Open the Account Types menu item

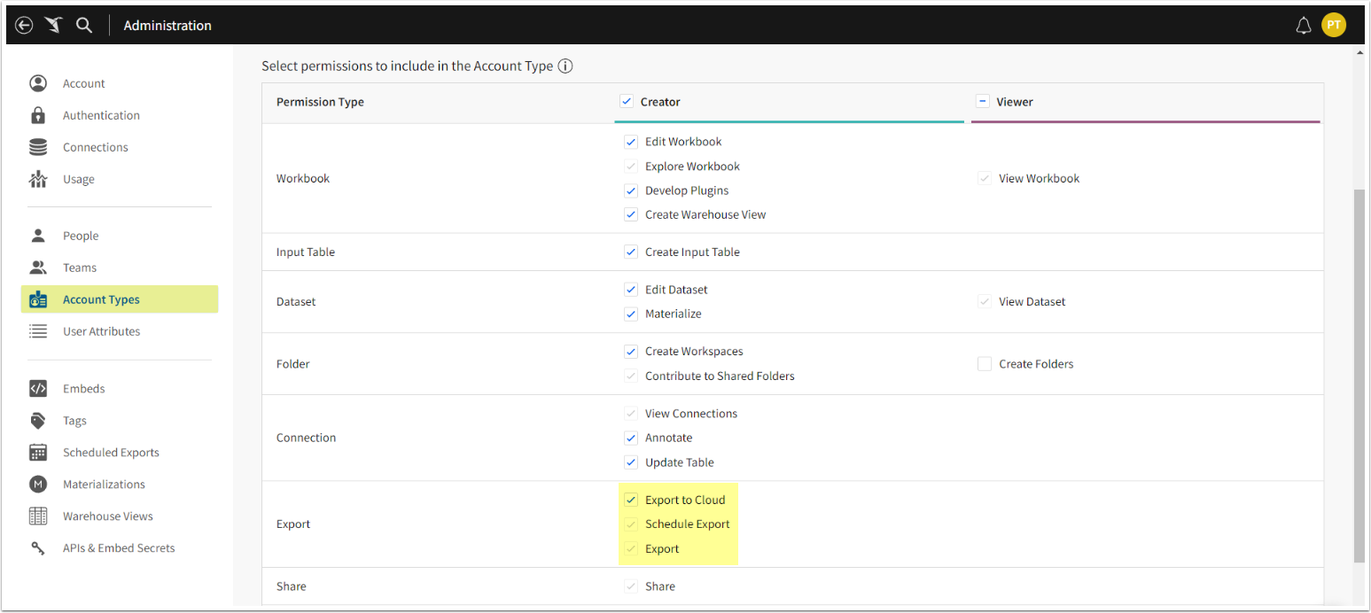tap(101, 299)
